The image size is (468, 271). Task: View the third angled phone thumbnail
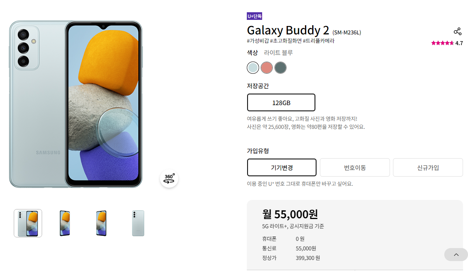coord(101,223)
